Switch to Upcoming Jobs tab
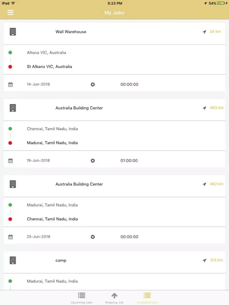Image resolution: width=229 pixels, height=305 pixels. click(x=82, y=298)
